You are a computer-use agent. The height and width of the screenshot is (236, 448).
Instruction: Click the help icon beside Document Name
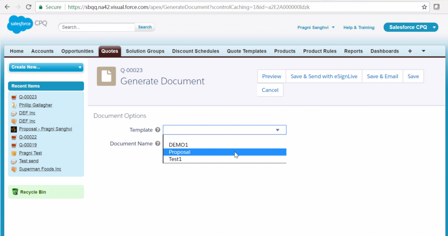tap(157, 143)
